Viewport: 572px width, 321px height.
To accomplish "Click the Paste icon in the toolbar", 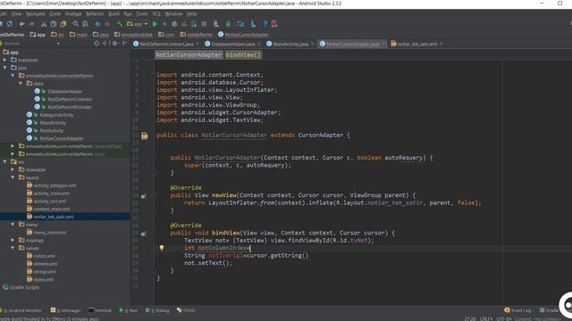I will tap(63, 24).
